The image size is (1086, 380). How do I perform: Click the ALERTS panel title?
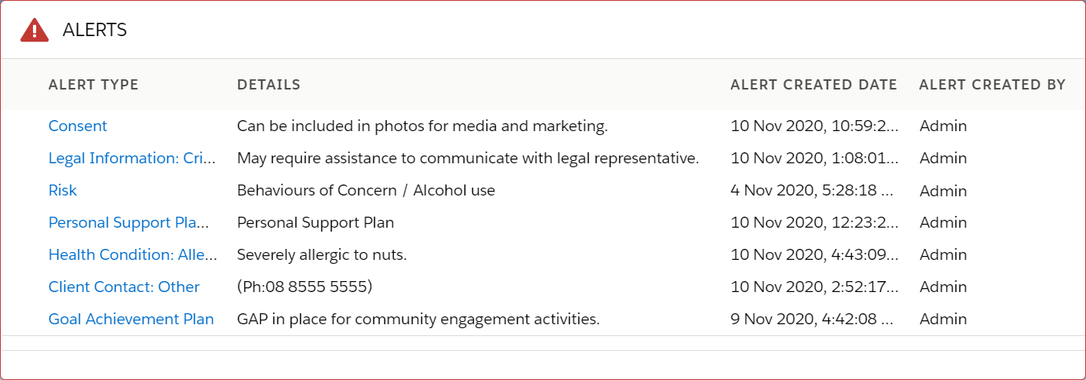click(x=95, y=30)
